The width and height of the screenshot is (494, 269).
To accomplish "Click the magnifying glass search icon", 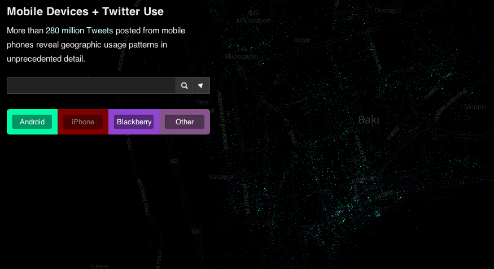I will [x=184, y=85].
